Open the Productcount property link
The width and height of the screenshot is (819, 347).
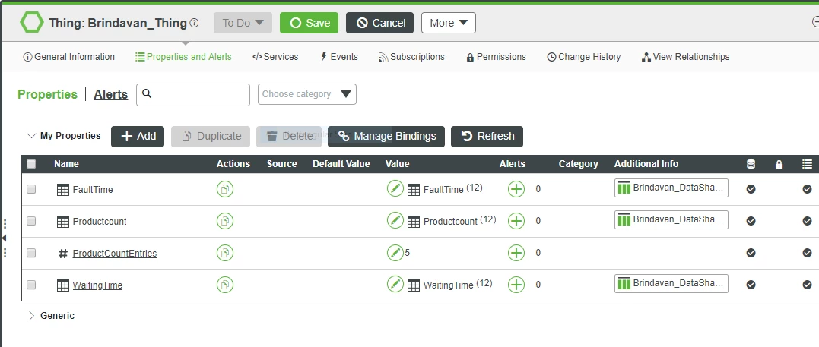coord(100,221)
